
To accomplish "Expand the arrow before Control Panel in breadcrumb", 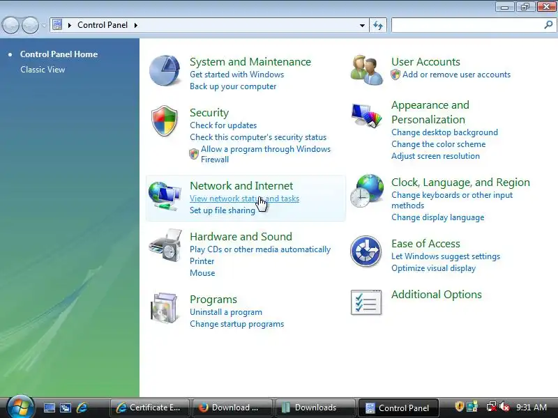I will coord(69,25).
